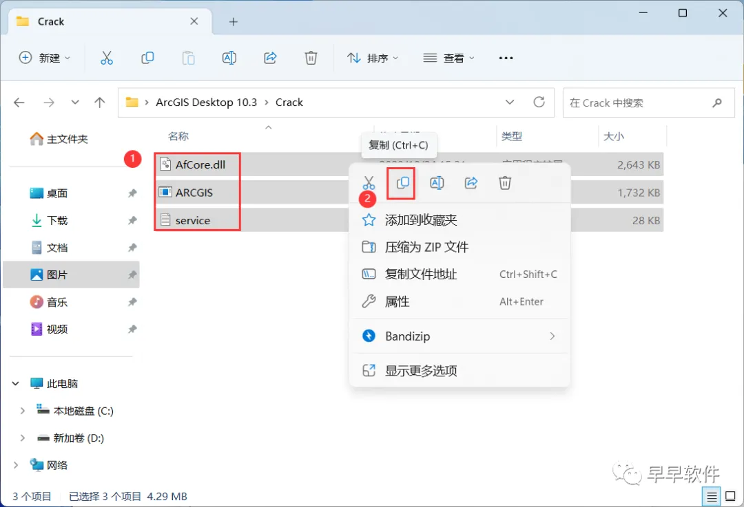Open Pictures (图片) in the sidebar
744x507 pixels.
coord(71,274)
